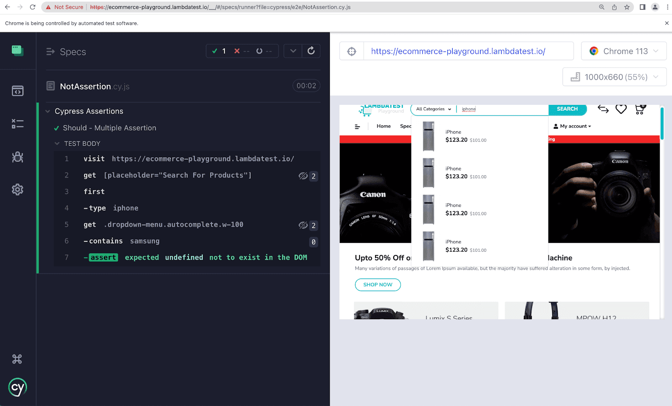672x406 pixels.
Task: Collapse the Cypress Assertions test group
Action: [47, 111]
